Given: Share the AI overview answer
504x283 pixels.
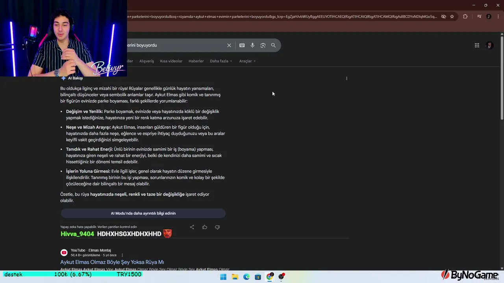Looking at the screenshot, I should pos(192,227).
